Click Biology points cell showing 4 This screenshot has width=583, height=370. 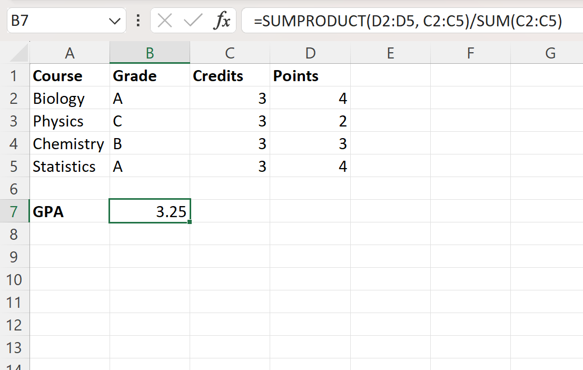click(310, 98)
